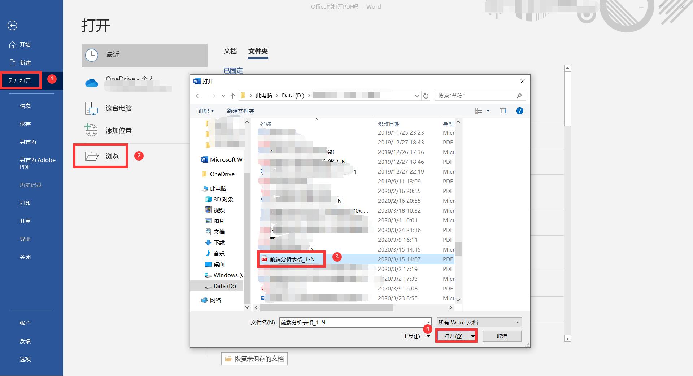Open the help icon in the dialog toolbar
The image size is (693, 376).
[x=519, y=111]
